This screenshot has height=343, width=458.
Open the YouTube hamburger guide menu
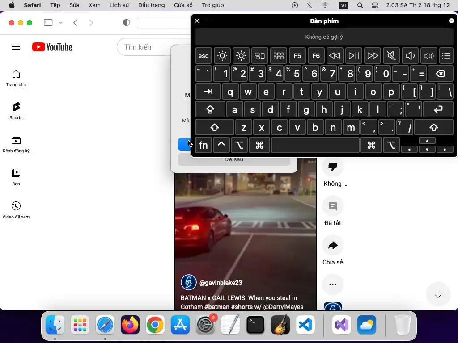coord(16,46)
